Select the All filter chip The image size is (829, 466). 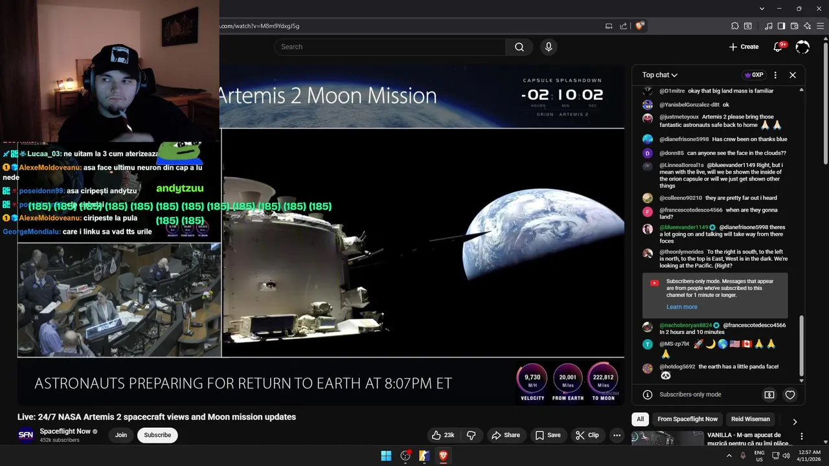point(640,419)
